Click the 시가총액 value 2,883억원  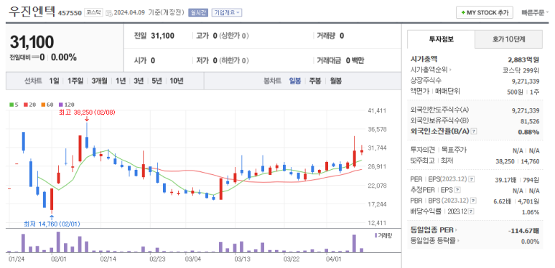pyautogui.click(x=523, y=59)
